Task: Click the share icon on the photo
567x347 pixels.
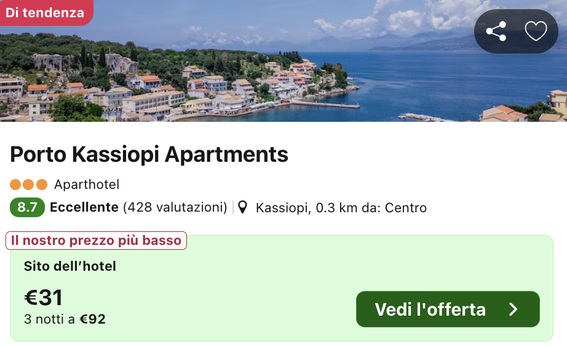Action: point(496,31)
